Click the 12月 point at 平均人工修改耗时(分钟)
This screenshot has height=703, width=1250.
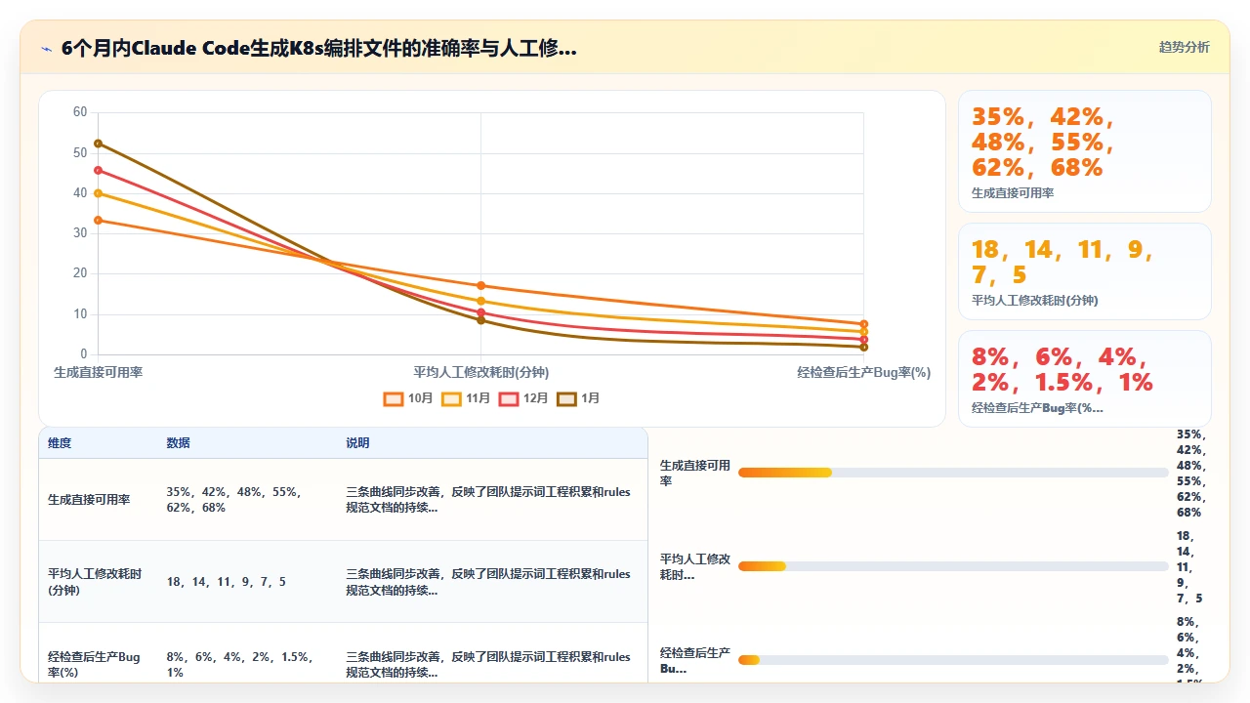tap(480, 312)
